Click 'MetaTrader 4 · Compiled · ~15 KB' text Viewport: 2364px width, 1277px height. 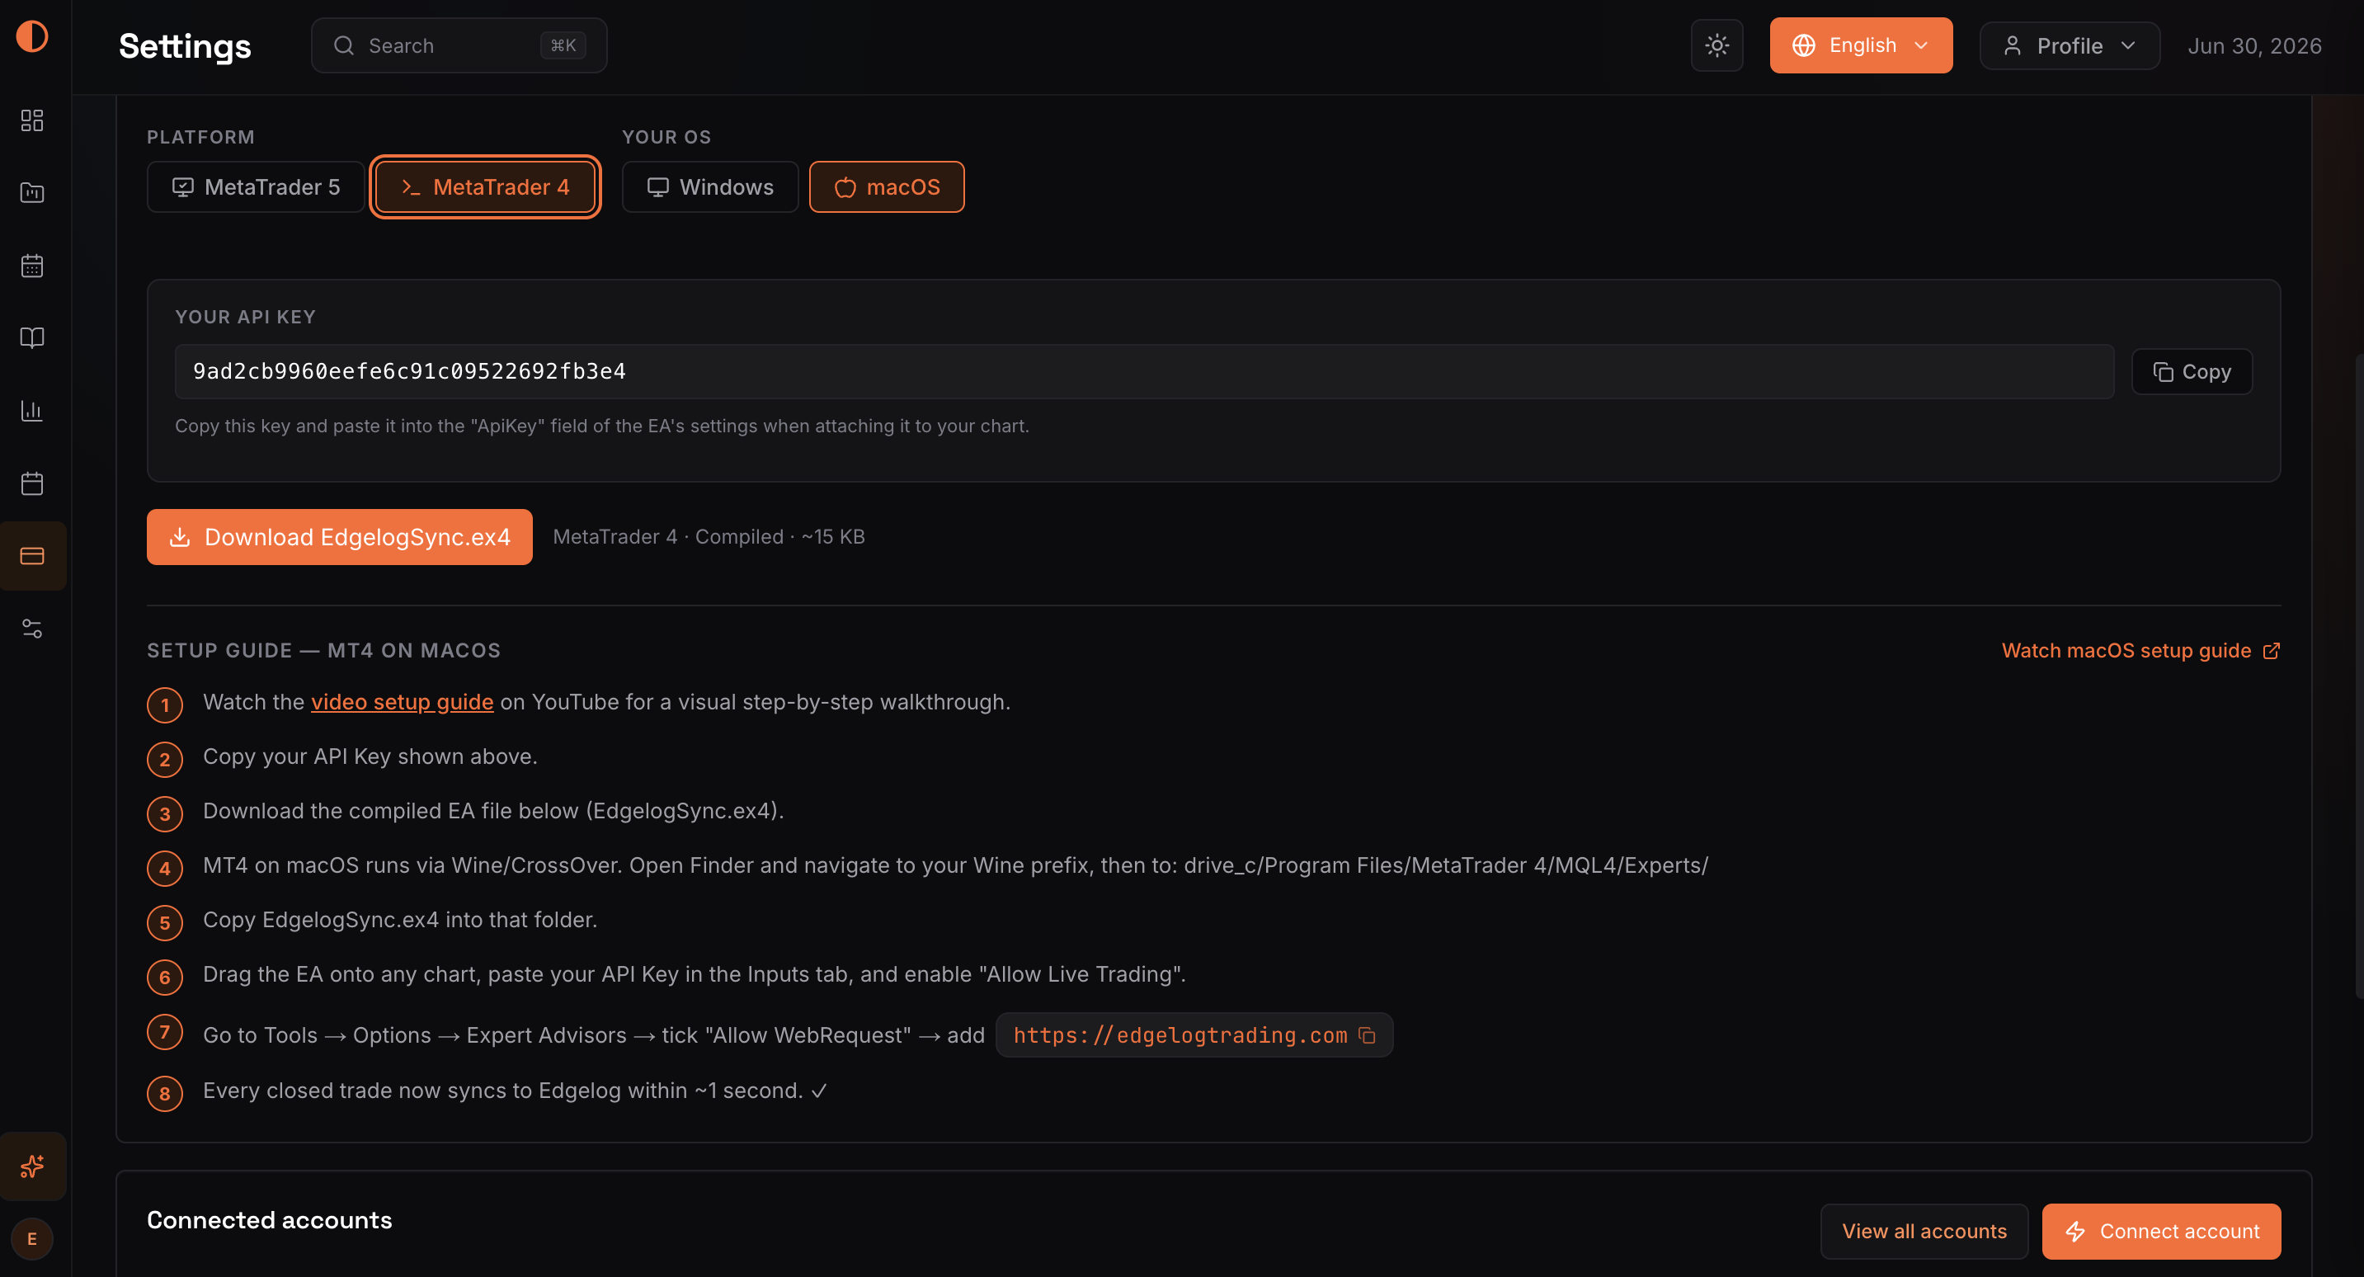point(709,536)
